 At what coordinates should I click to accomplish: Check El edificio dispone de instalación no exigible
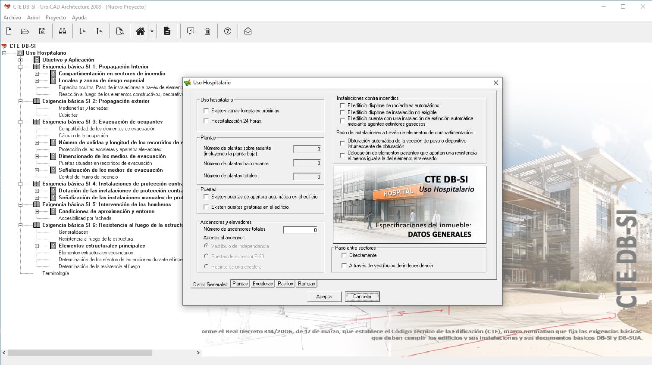[342, 112]
